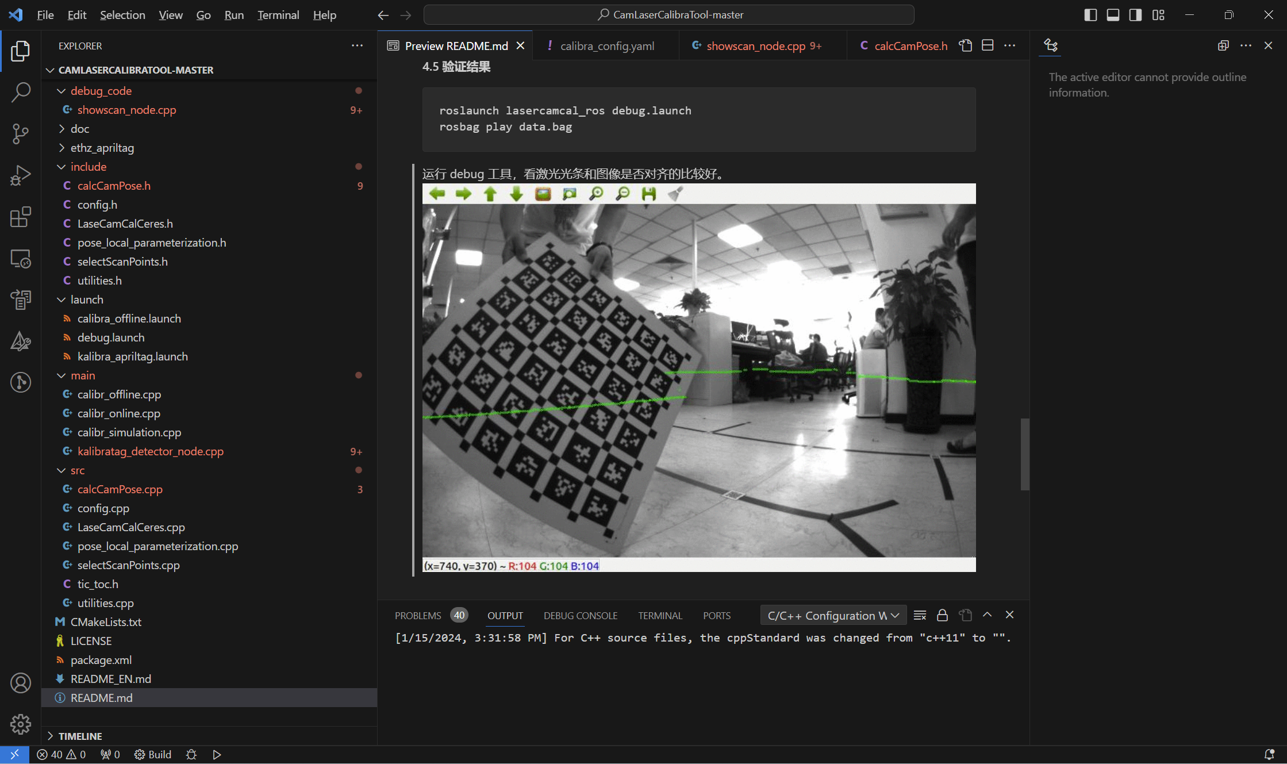Open Manage settings gear
The height and width of the screenshot is (764, 1287).
(21, 724)
